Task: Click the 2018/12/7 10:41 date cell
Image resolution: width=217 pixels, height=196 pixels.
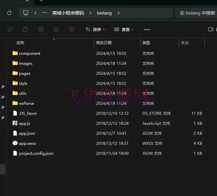Action: click(111, 133)
